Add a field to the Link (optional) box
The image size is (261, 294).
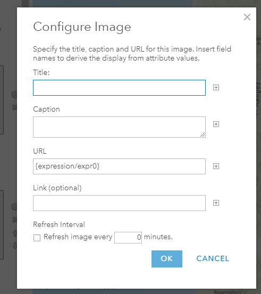pyautogui.click(x=216, y=203)
